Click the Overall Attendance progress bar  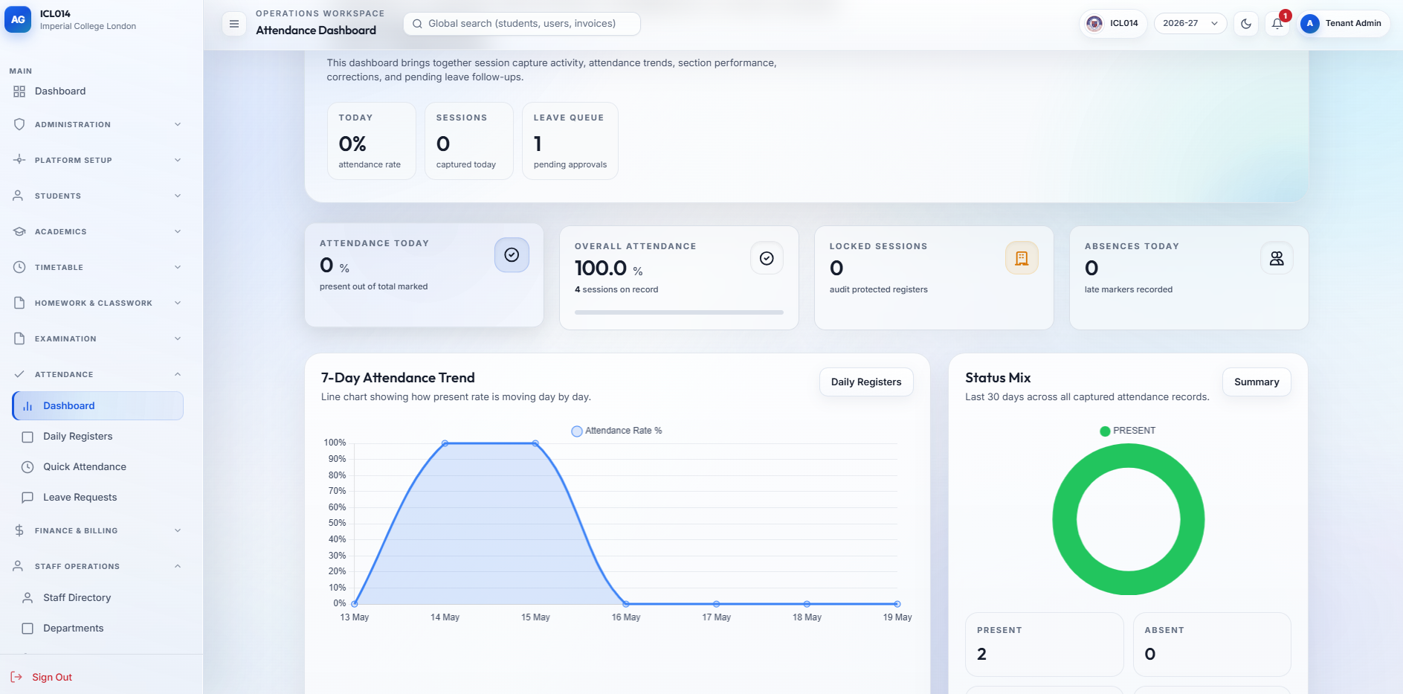679,312
